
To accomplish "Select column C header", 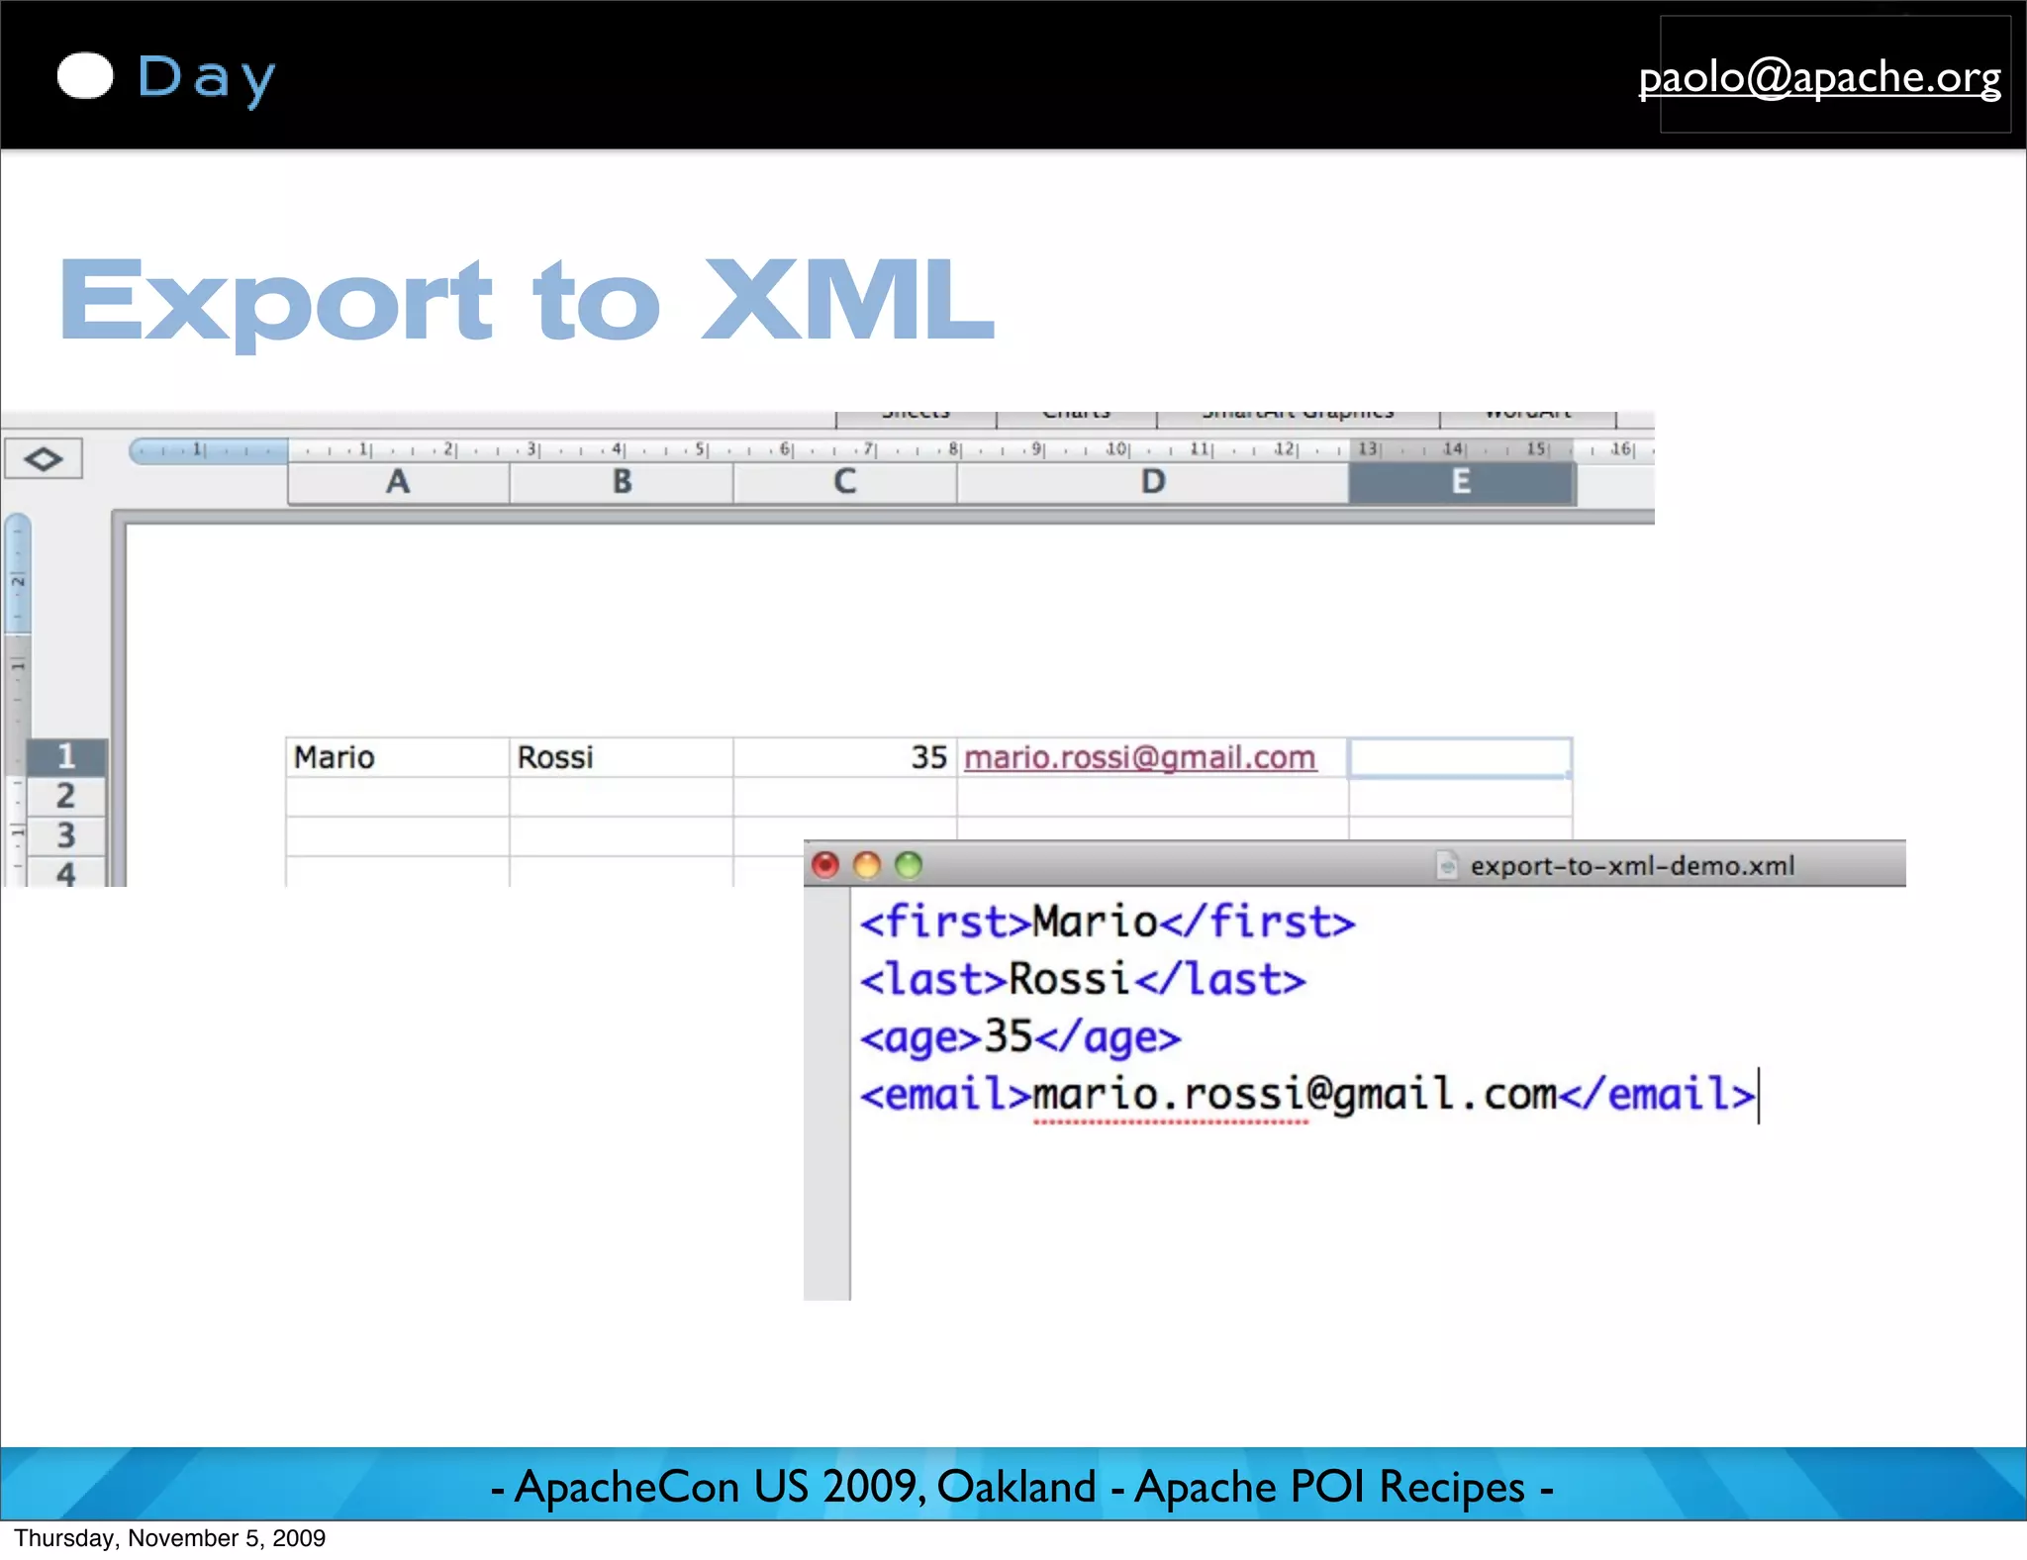I will click(x=844, y=482).
